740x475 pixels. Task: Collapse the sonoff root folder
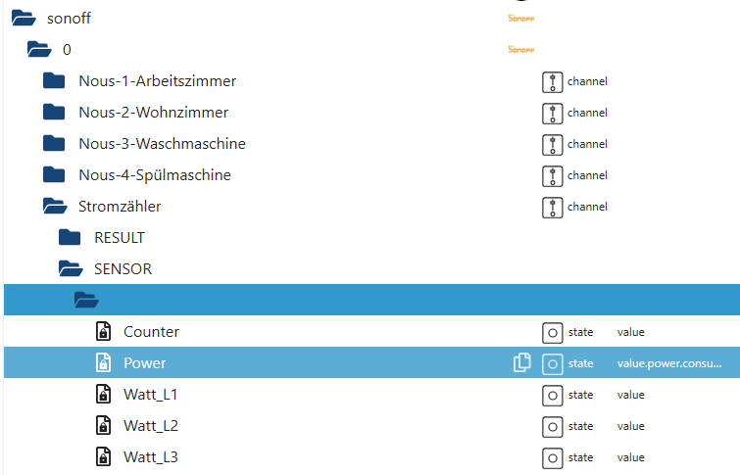click(x=24, y=19)
